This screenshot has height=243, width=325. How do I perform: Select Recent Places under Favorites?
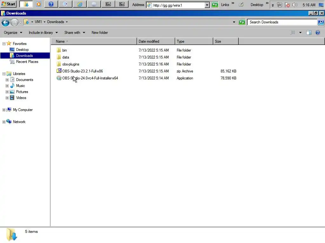(27, 62)
